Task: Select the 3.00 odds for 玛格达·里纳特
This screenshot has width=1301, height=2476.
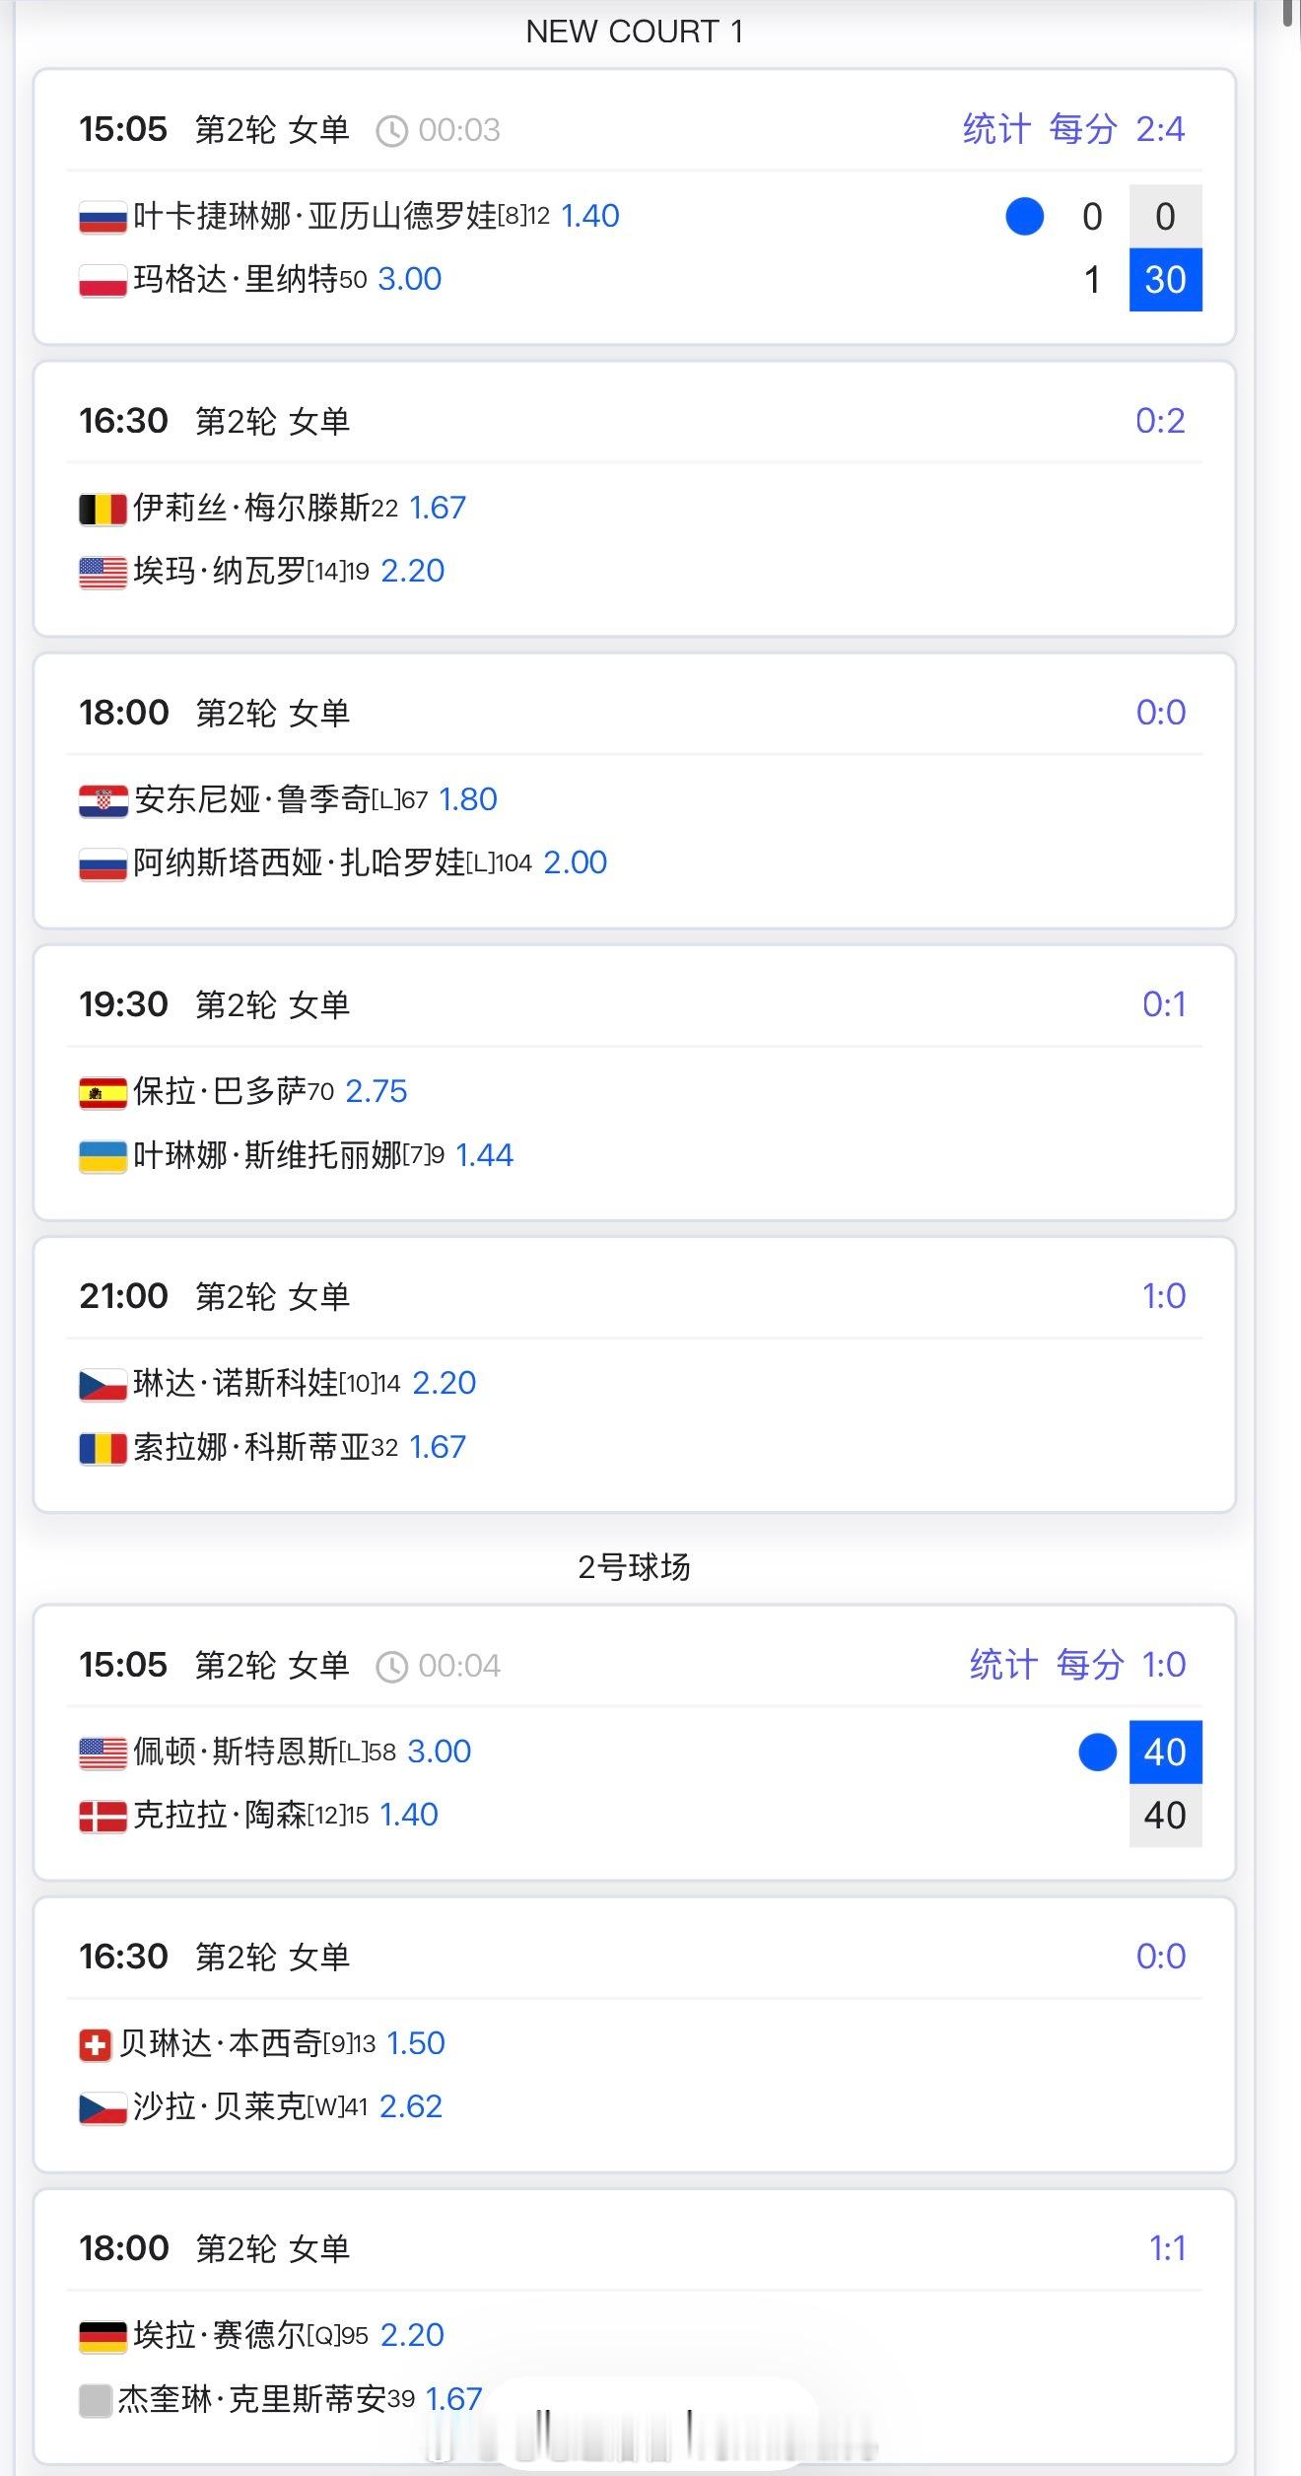Action: pos(410,280)
